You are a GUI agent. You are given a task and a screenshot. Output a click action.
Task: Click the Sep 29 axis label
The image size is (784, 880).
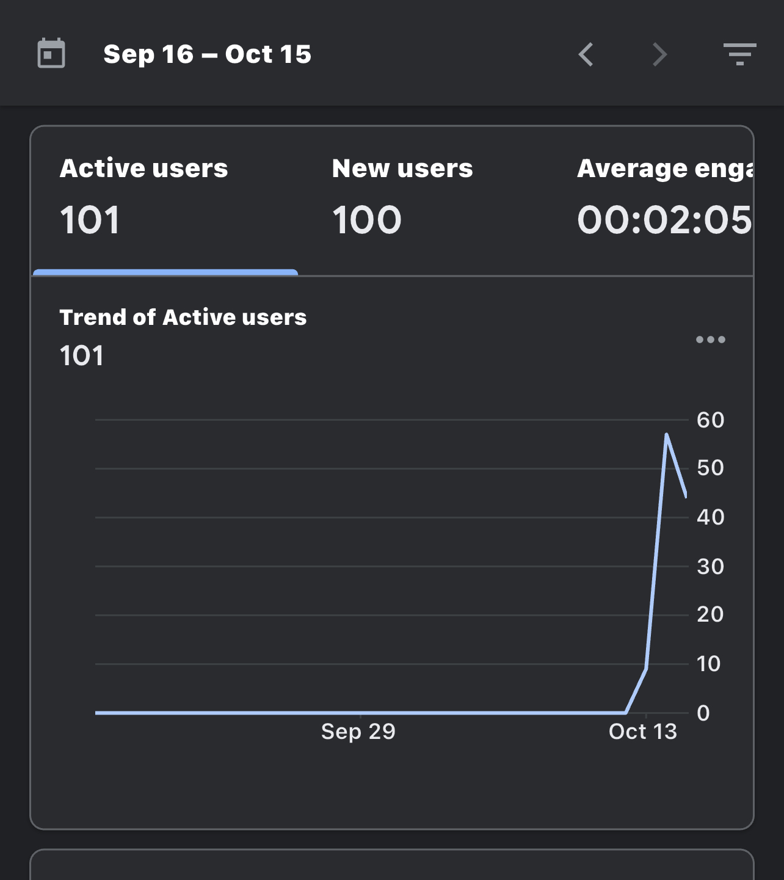tap(358, 731)
